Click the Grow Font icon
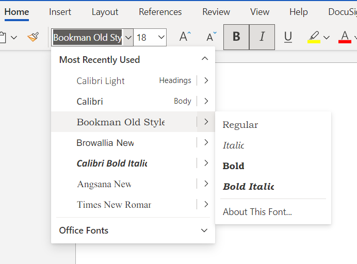The image size is (357, 264). [185, 37]
